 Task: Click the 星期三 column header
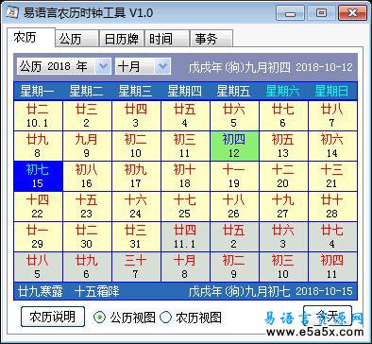point(135,91)
